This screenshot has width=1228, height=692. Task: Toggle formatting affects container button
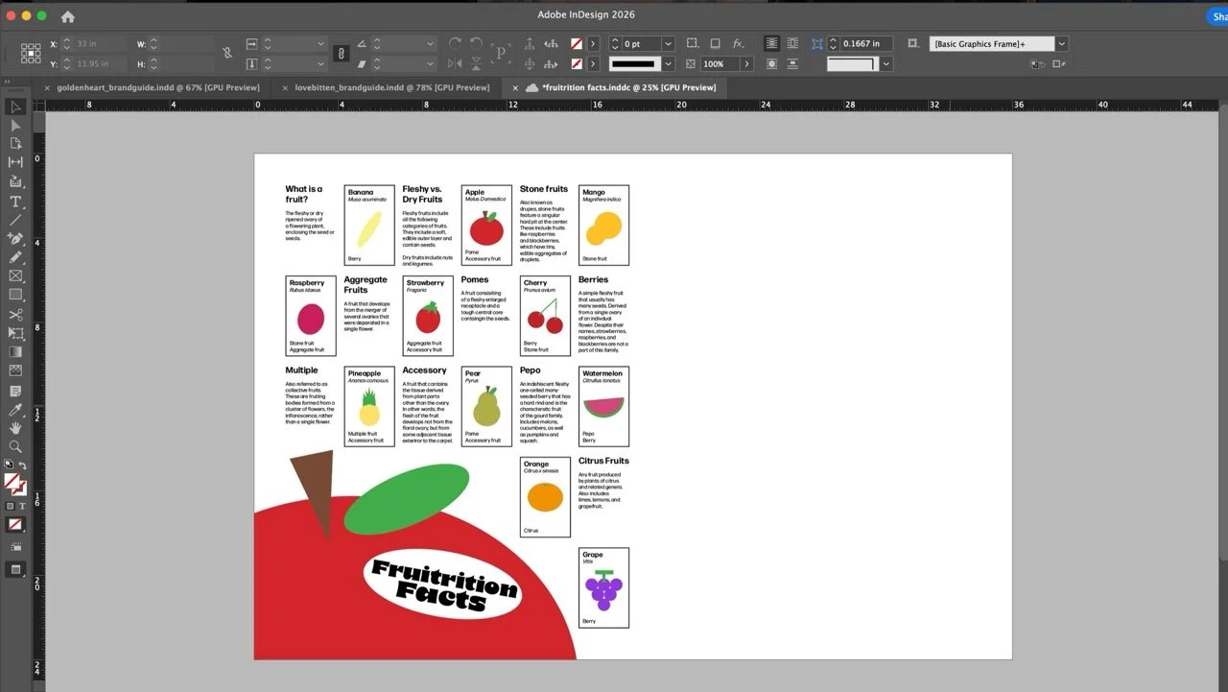pos(11,506)
